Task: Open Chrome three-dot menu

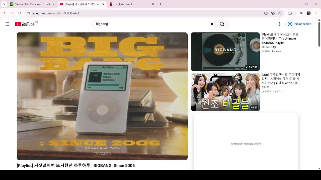Action: coord(316,13)
